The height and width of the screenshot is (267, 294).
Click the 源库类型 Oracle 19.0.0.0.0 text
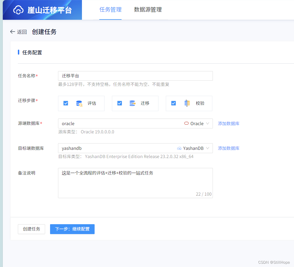[86, 132]
